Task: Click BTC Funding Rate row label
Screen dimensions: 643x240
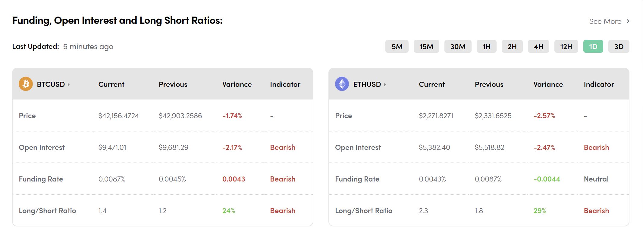Action: 41,179
